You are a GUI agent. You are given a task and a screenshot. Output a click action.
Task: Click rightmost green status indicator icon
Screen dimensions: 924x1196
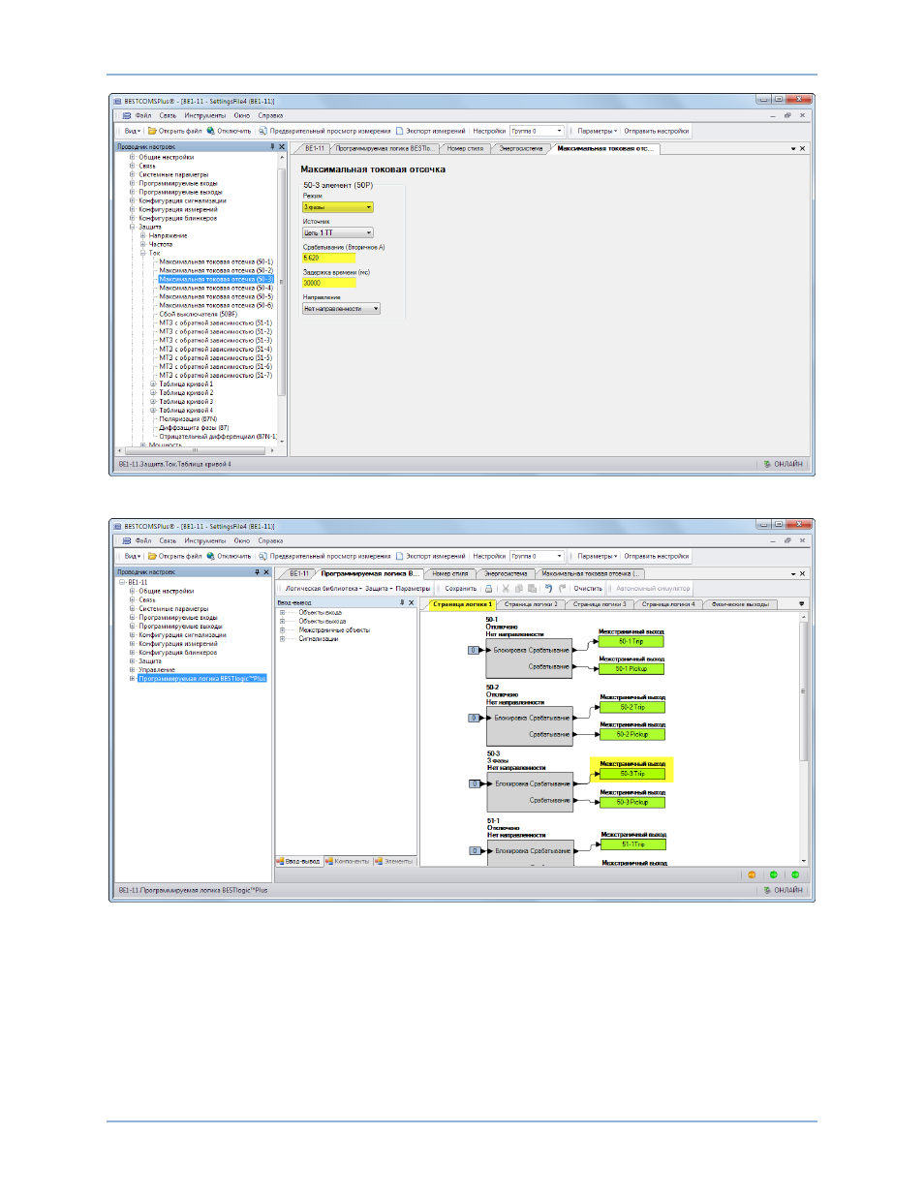pyautogui.click(x=795, y=874)
